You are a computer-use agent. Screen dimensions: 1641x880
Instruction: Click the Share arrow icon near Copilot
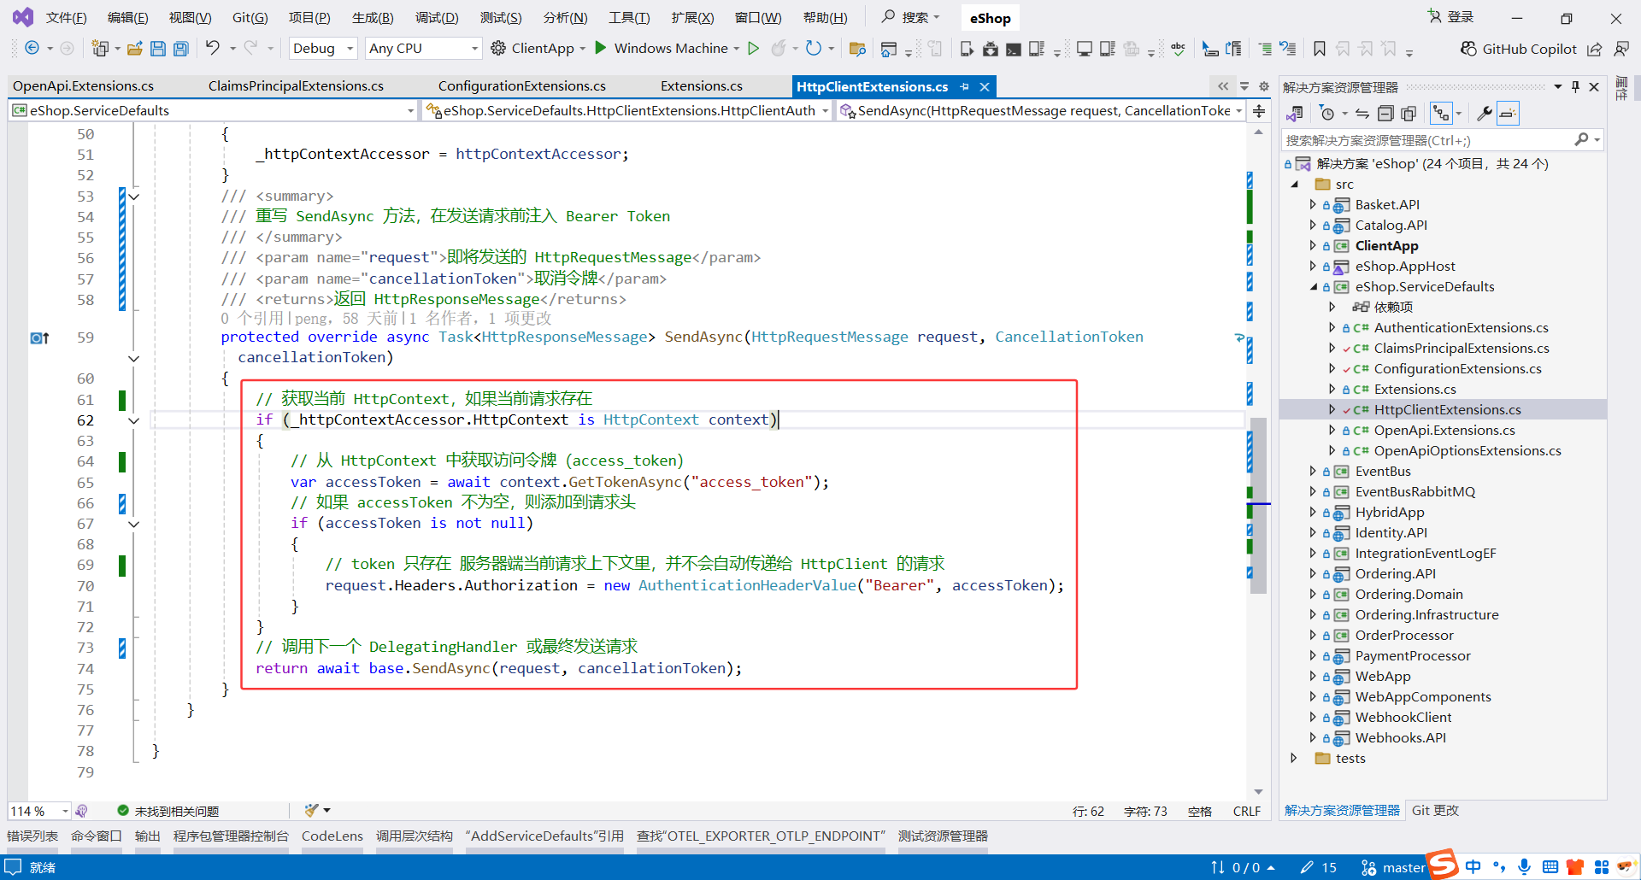tap(1595, 49)
